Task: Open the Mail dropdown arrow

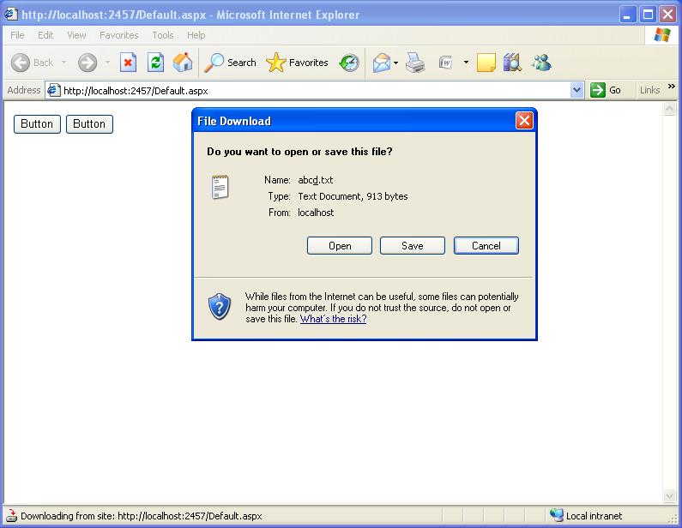Action: pos(395,63)
